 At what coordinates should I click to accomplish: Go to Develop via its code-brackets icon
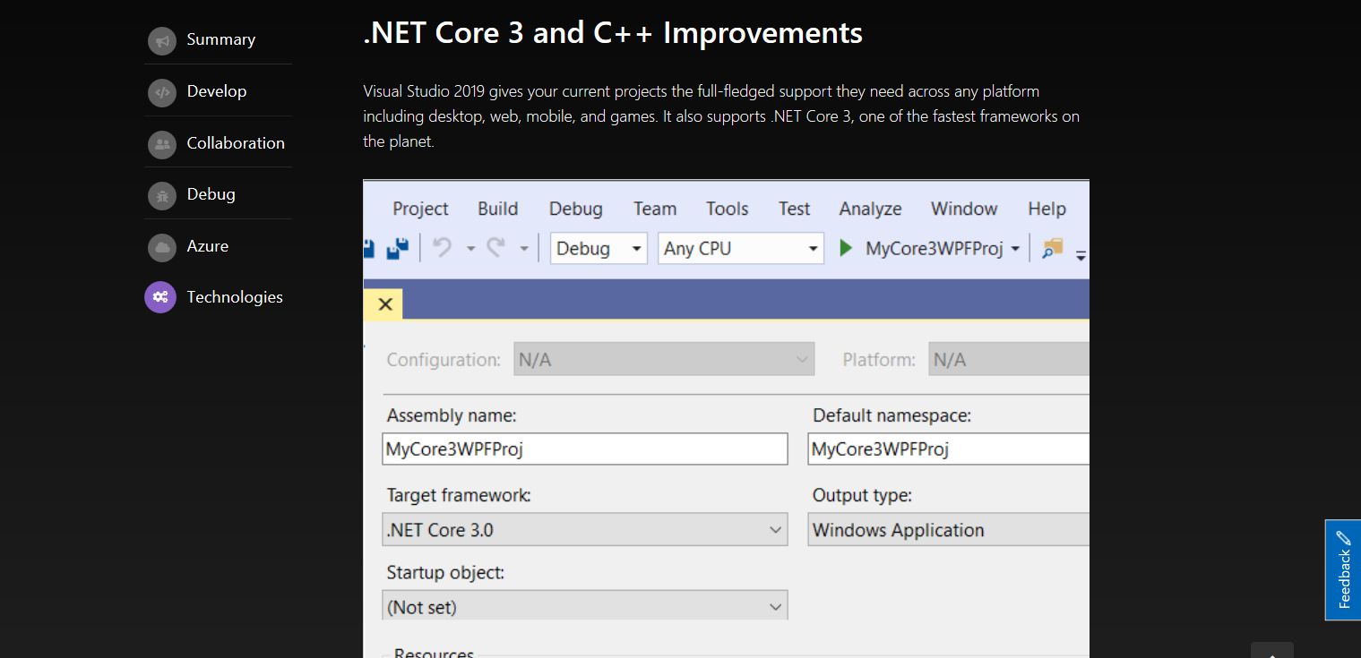click(x=162, y=91)
